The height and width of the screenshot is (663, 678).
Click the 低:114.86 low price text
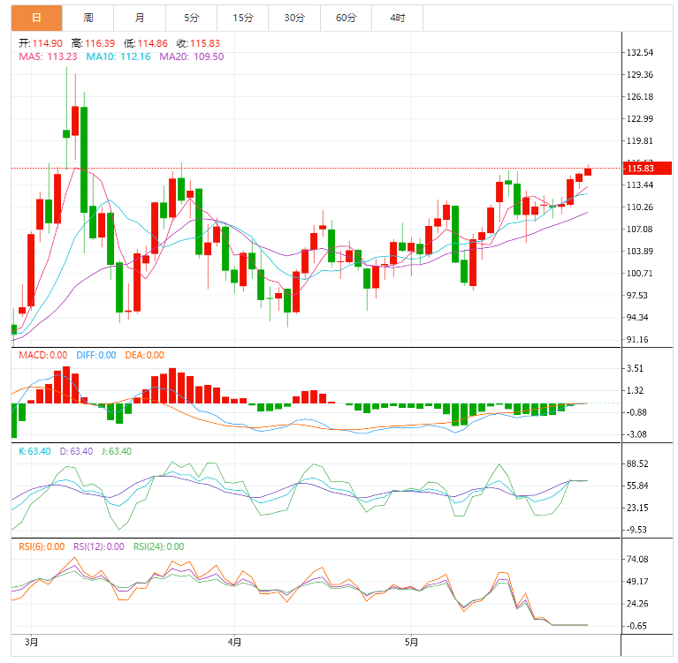click(146, 43)
